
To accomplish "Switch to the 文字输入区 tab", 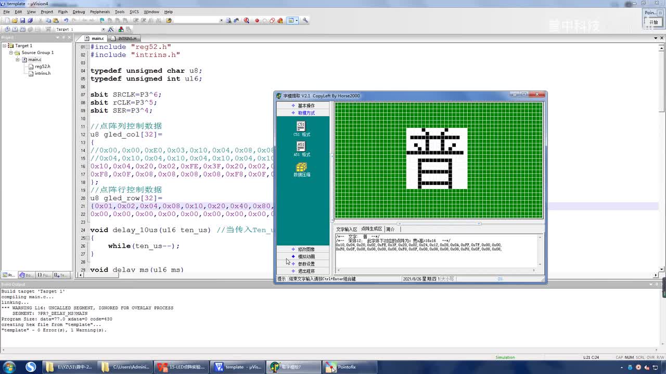I will coord(347,229).
